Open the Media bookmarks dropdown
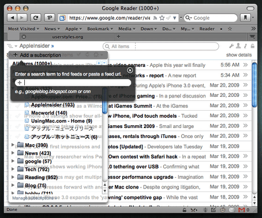Image resolution: width=262 pixels, height=218 pixels. tap(127, 29)
